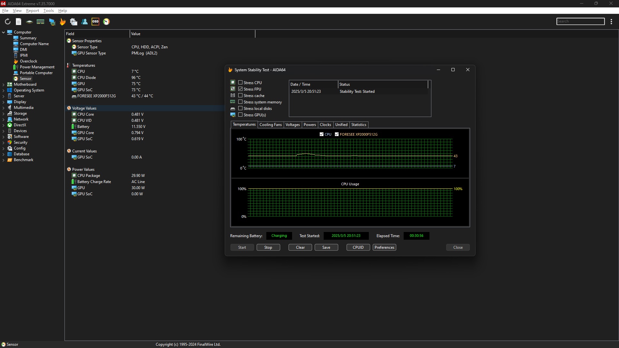This screenshot has height=348, width=619.
Task: Enable Stress system memory checkbox
Action: click(x=240, y=102)
